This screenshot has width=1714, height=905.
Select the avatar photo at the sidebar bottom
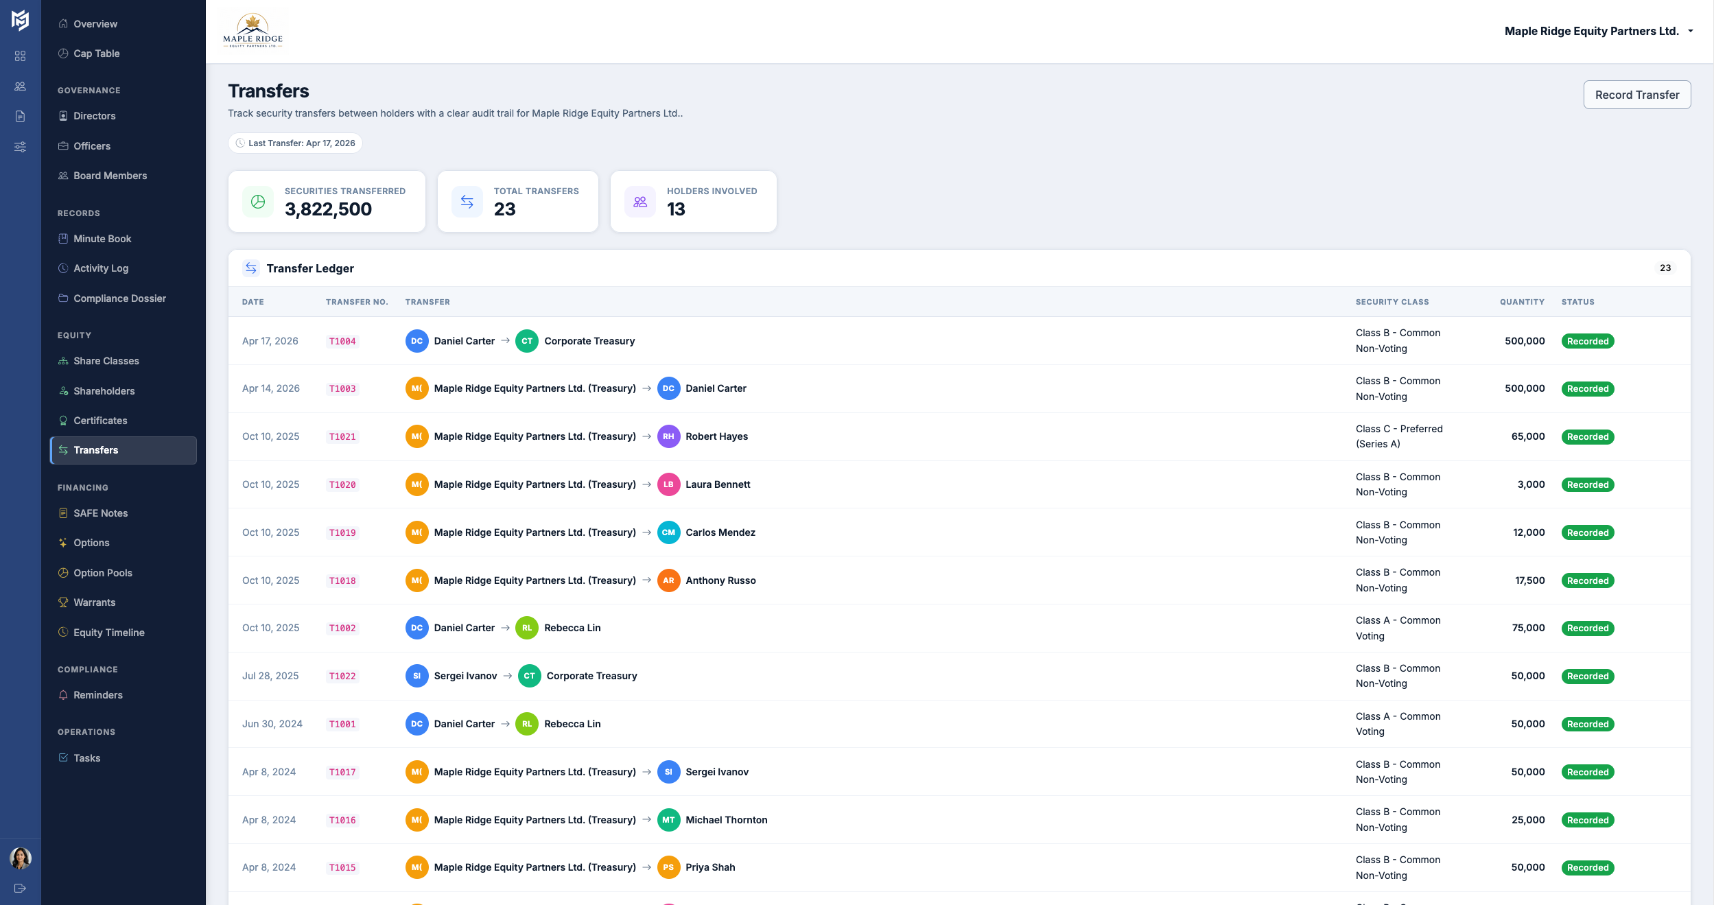pos(21,858)
